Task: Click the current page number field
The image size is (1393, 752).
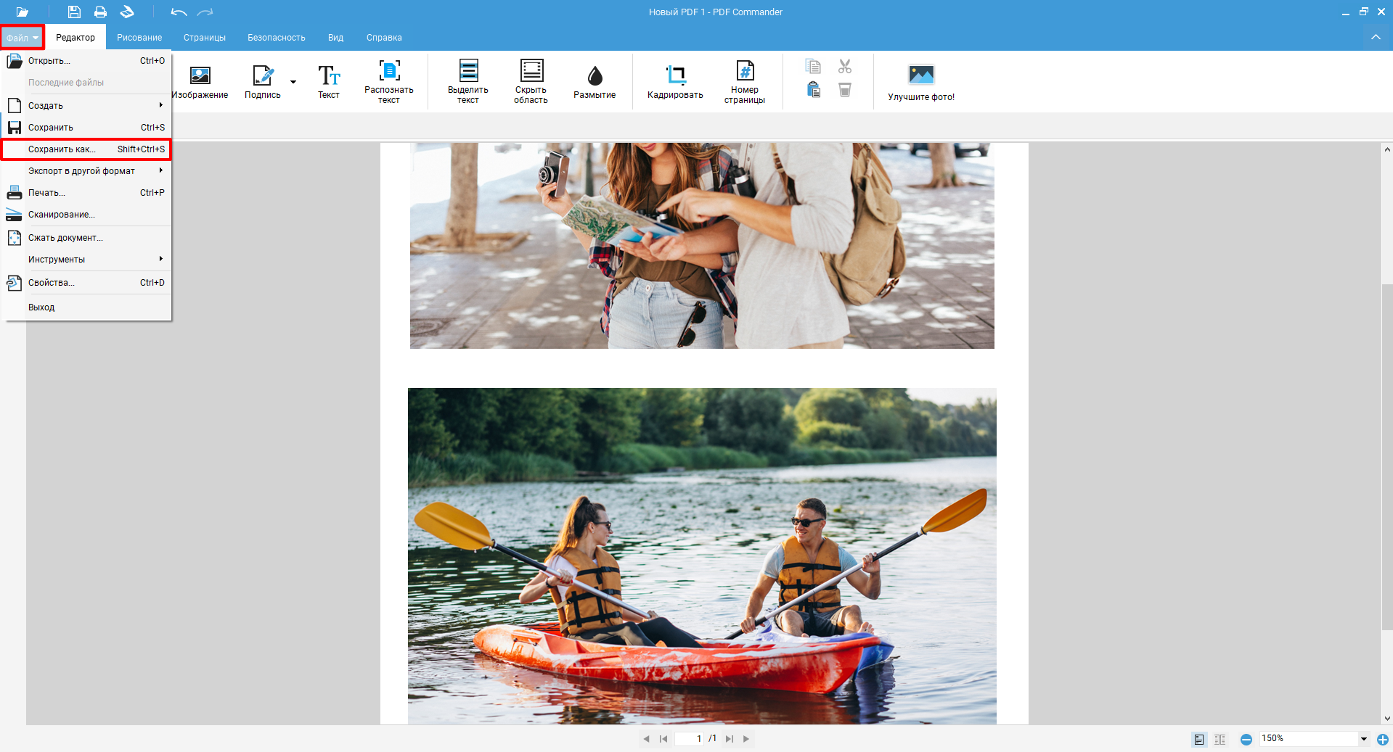Action: click(x=690, y=739)
